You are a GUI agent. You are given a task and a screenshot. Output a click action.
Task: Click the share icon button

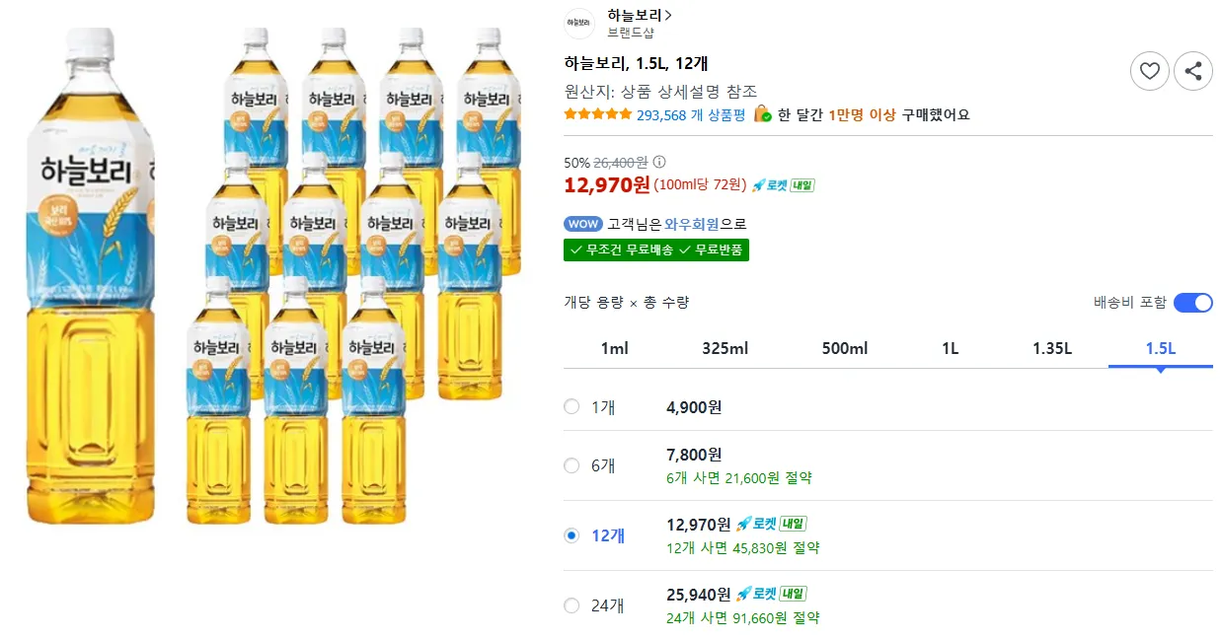1193,71
